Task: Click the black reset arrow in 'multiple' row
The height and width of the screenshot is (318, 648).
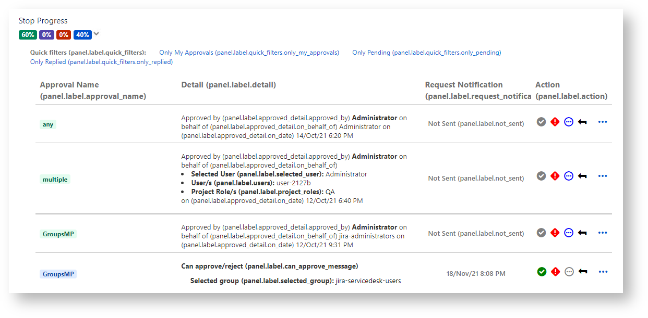Action: click(582, 176)
